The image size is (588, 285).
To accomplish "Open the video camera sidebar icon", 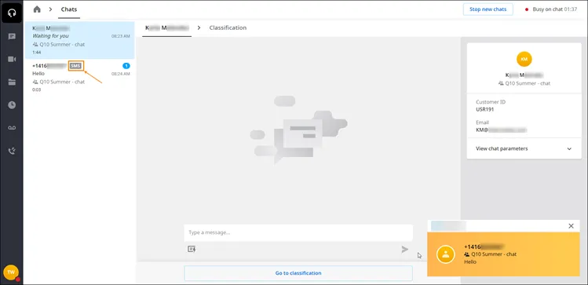I will click(x=12, y=59).
